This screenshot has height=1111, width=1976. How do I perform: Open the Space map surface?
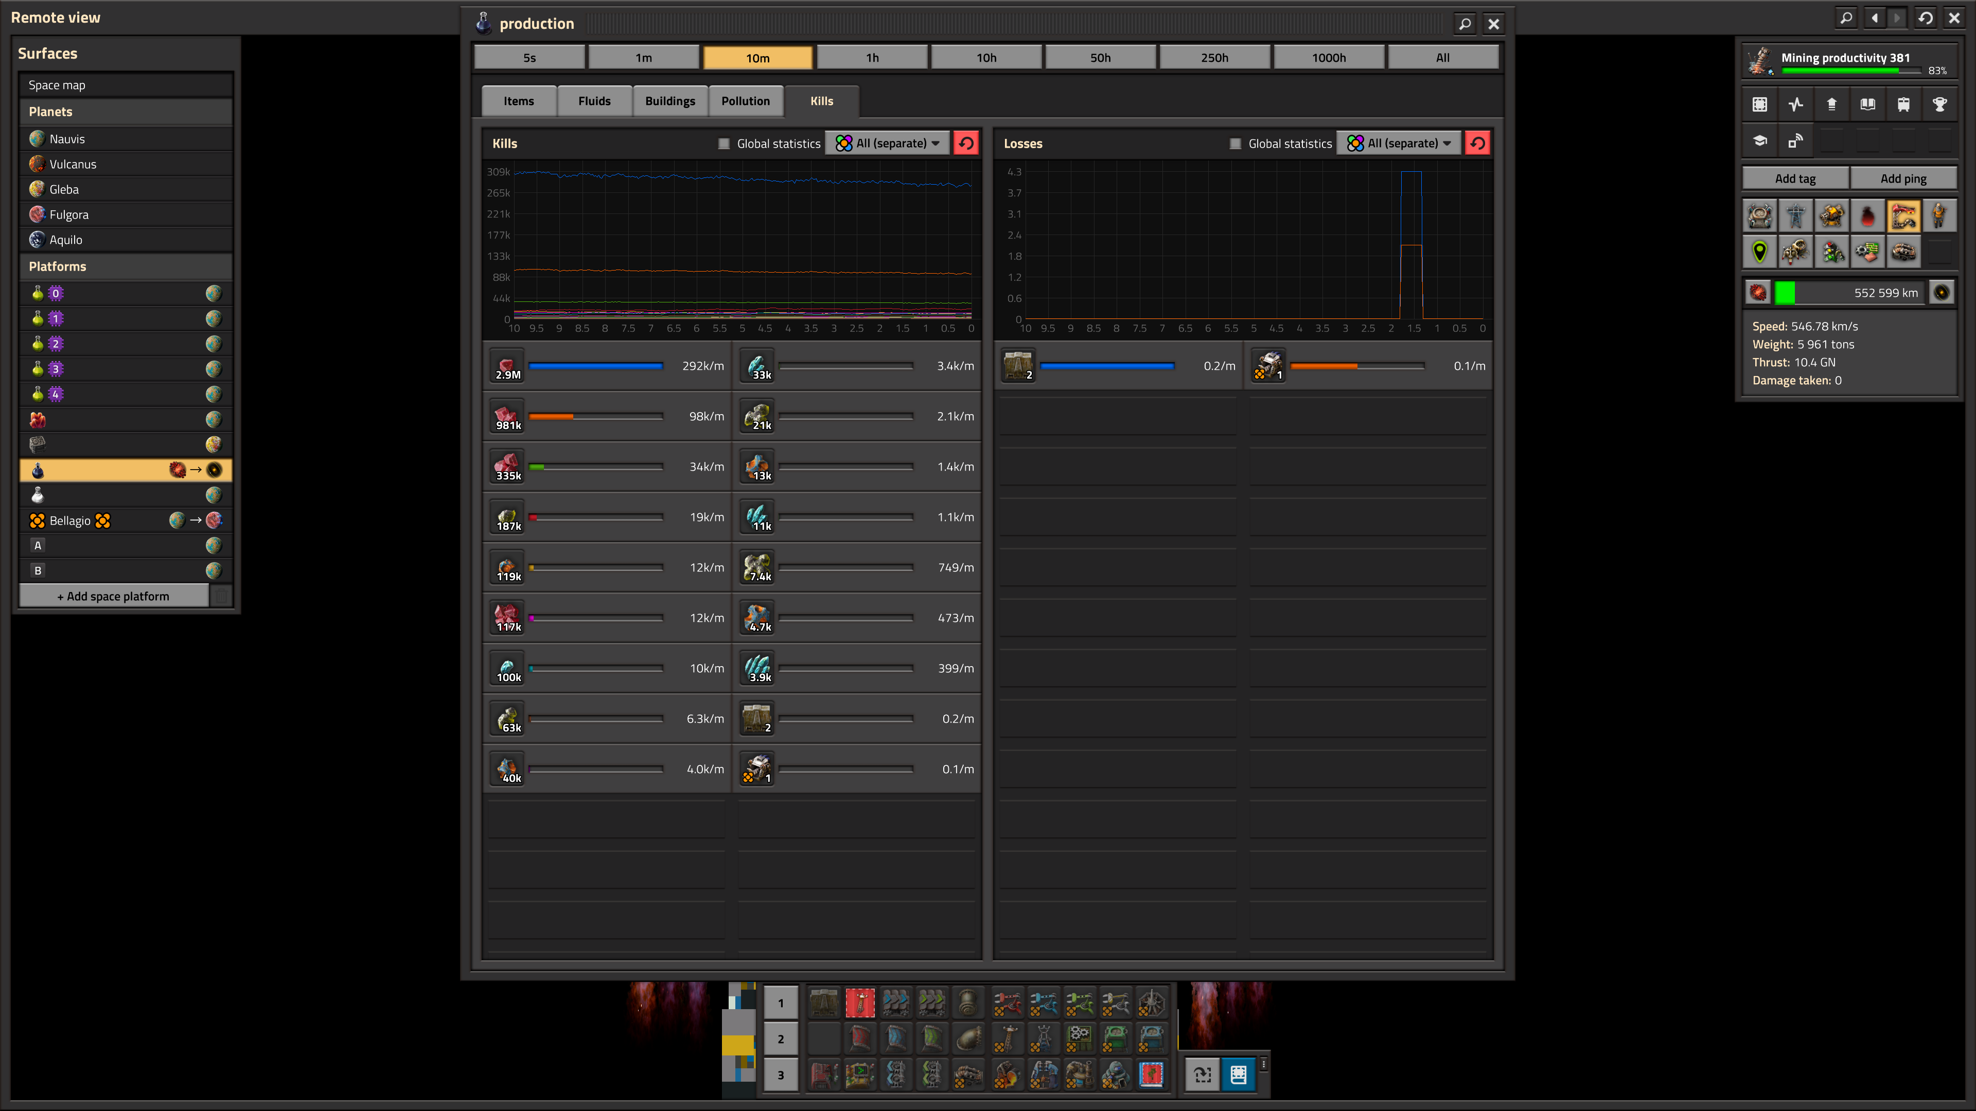pos(126,85)
